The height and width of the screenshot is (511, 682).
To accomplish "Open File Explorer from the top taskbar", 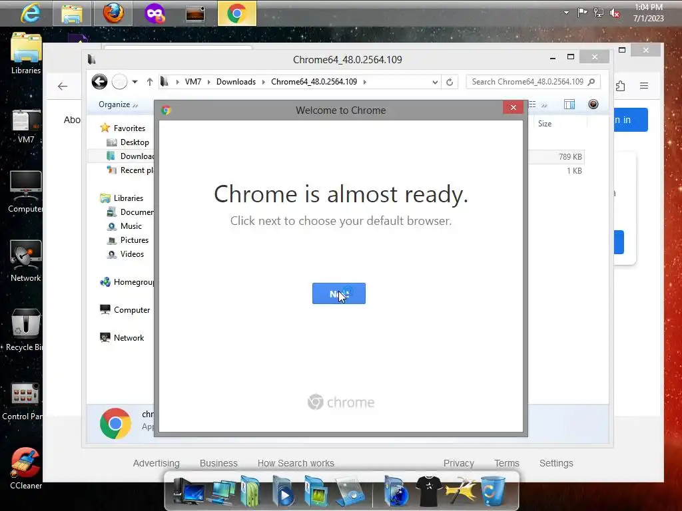I will coord(72,13).
